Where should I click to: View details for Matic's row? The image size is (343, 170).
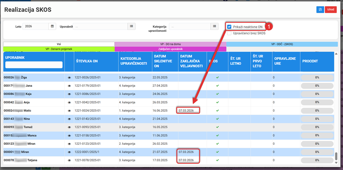point(69,111)
